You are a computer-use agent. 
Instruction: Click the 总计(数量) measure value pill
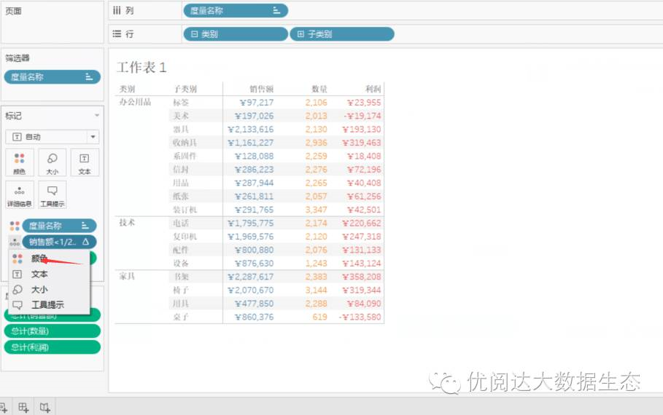[52, 331]
